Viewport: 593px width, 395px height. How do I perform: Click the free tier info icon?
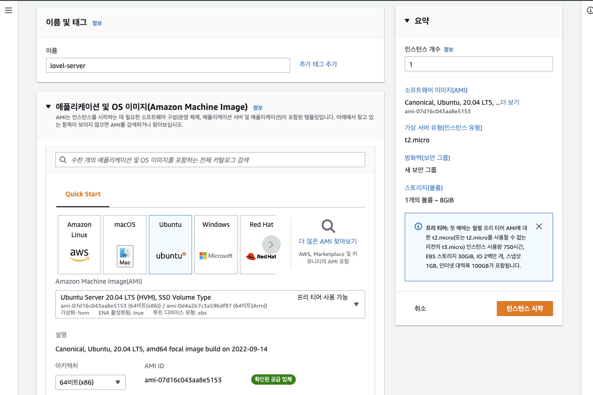coord(418,226)
